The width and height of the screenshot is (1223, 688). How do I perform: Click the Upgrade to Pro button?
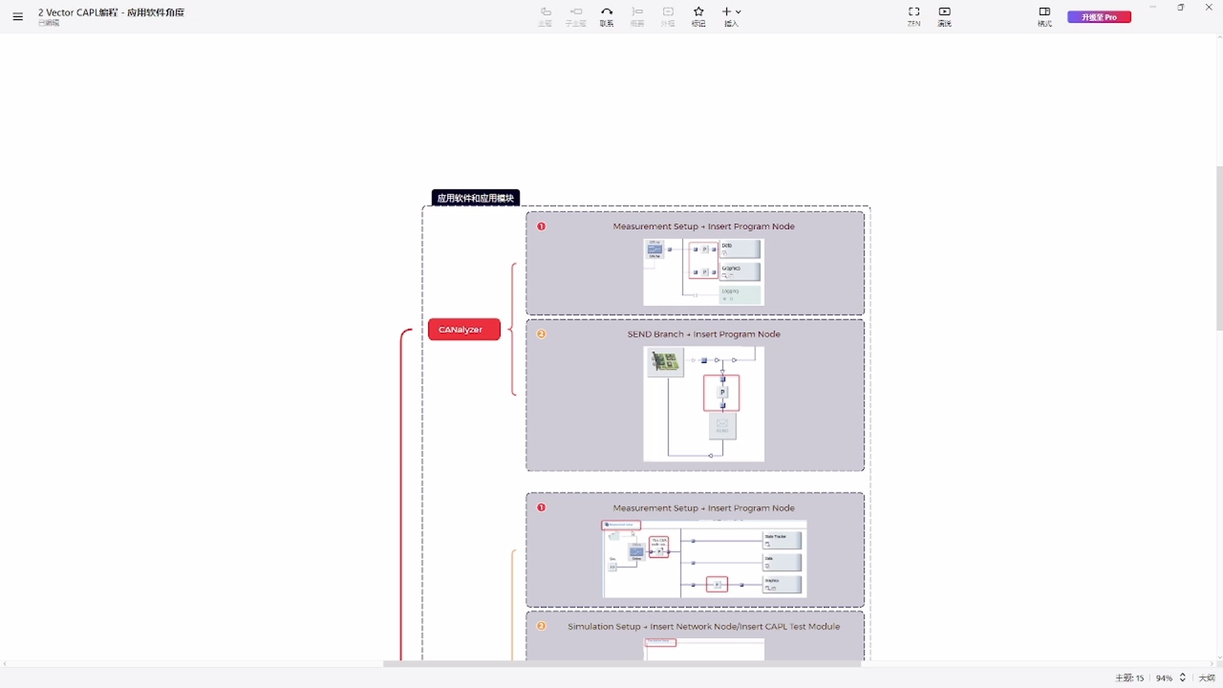coord(1099,17)
